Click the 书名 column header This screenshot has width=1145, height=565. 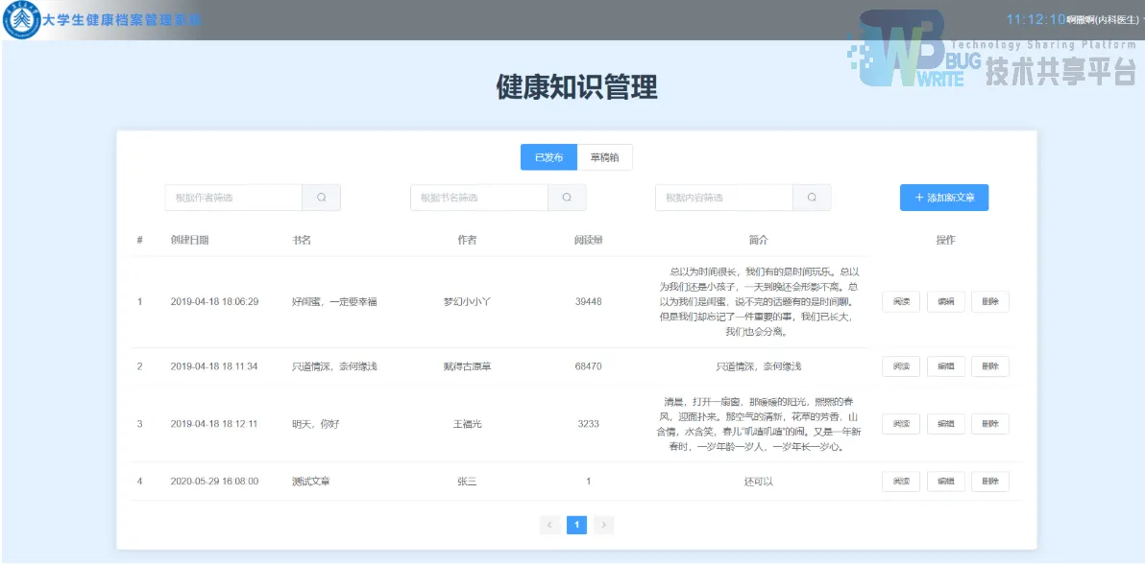pos(302,241)
